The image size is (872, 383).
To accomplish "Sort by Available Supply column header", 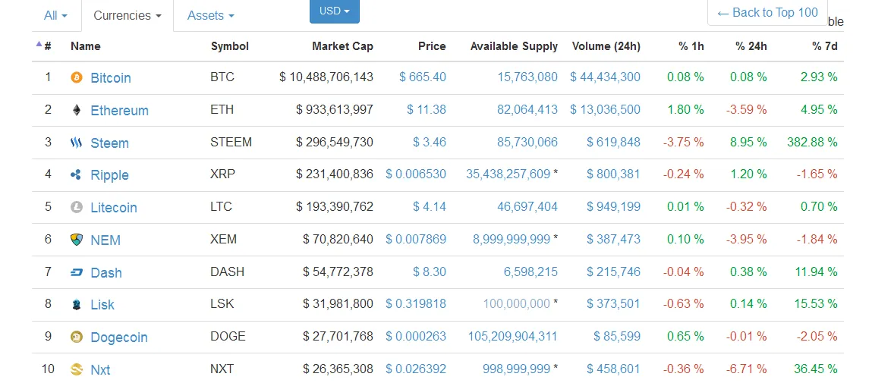I will click(514, 46).
